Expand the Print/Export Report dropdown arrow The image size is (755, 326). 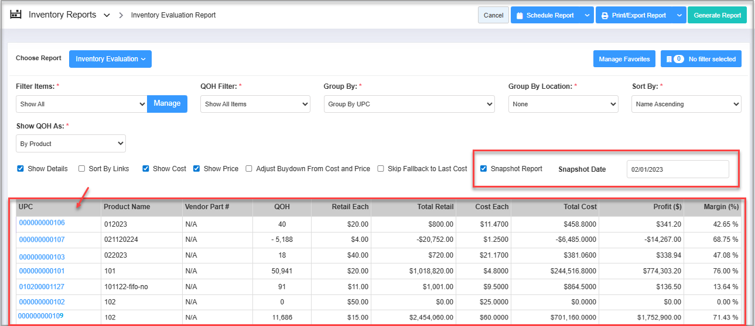pyautogui.click(x=678, y=15)
